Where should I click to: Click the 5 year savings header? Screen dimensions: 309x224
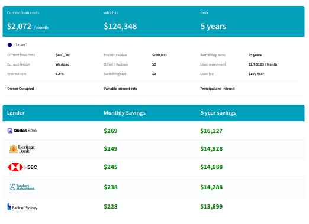[x=218, y=113]
